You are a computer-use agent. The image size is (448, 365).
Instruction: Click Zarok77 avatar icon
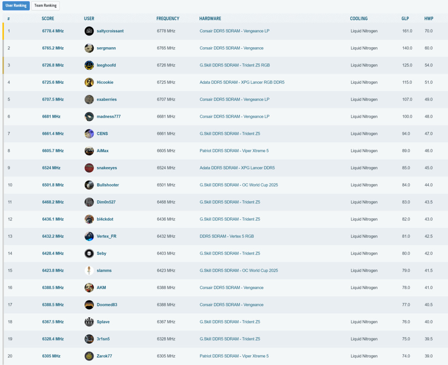pos(89,356)
